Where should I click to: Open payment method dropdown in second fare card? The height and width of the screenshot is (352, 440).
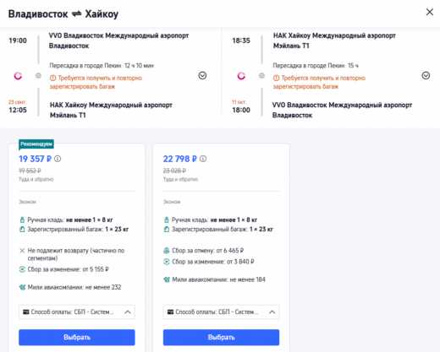coord(221,311)
